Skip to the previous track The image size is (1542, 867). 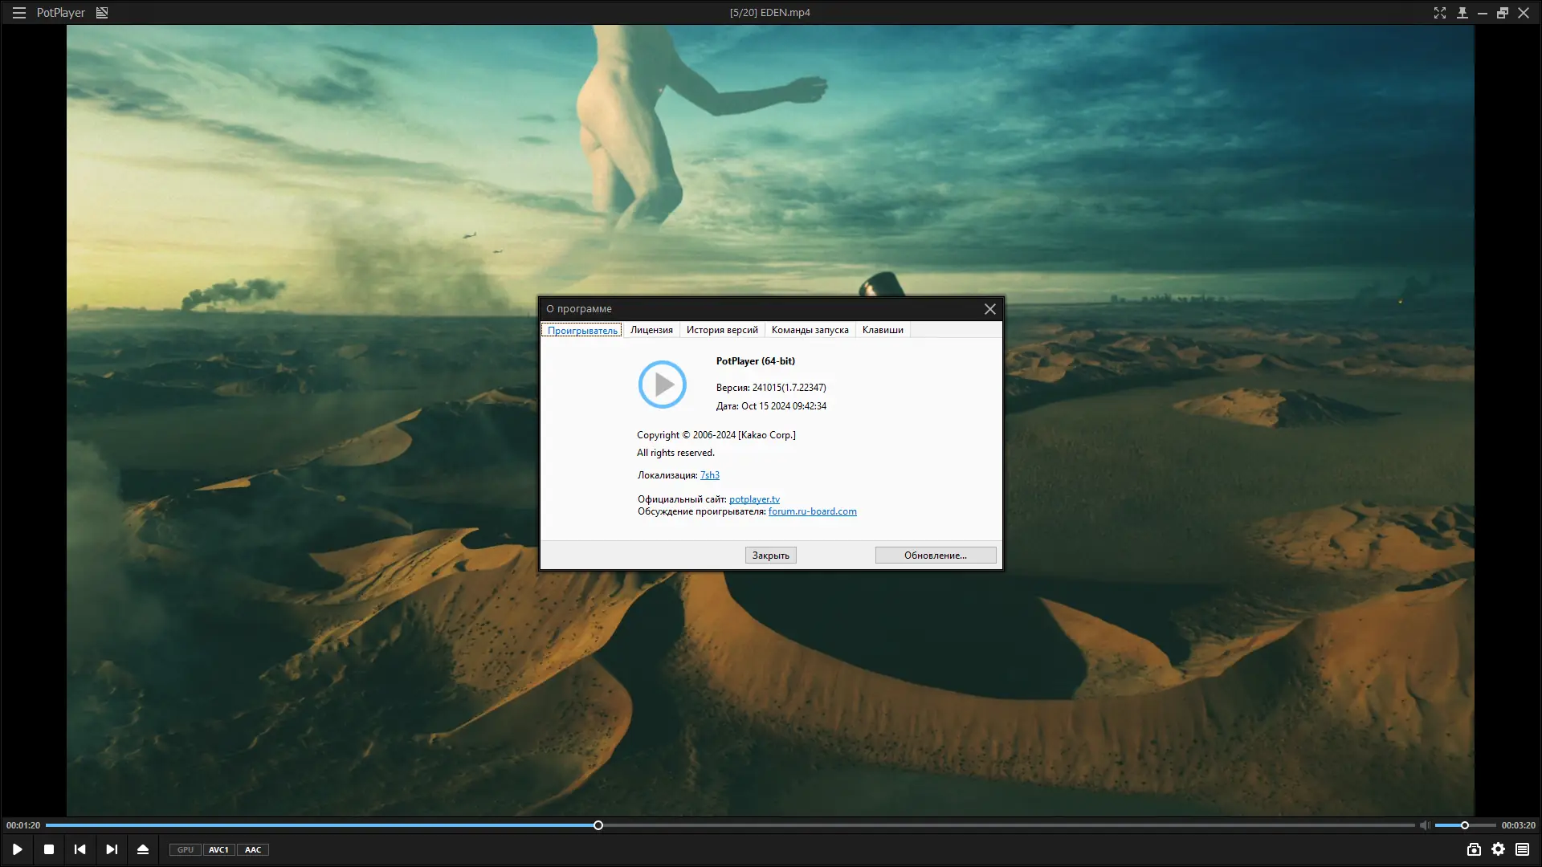point(80,849)
